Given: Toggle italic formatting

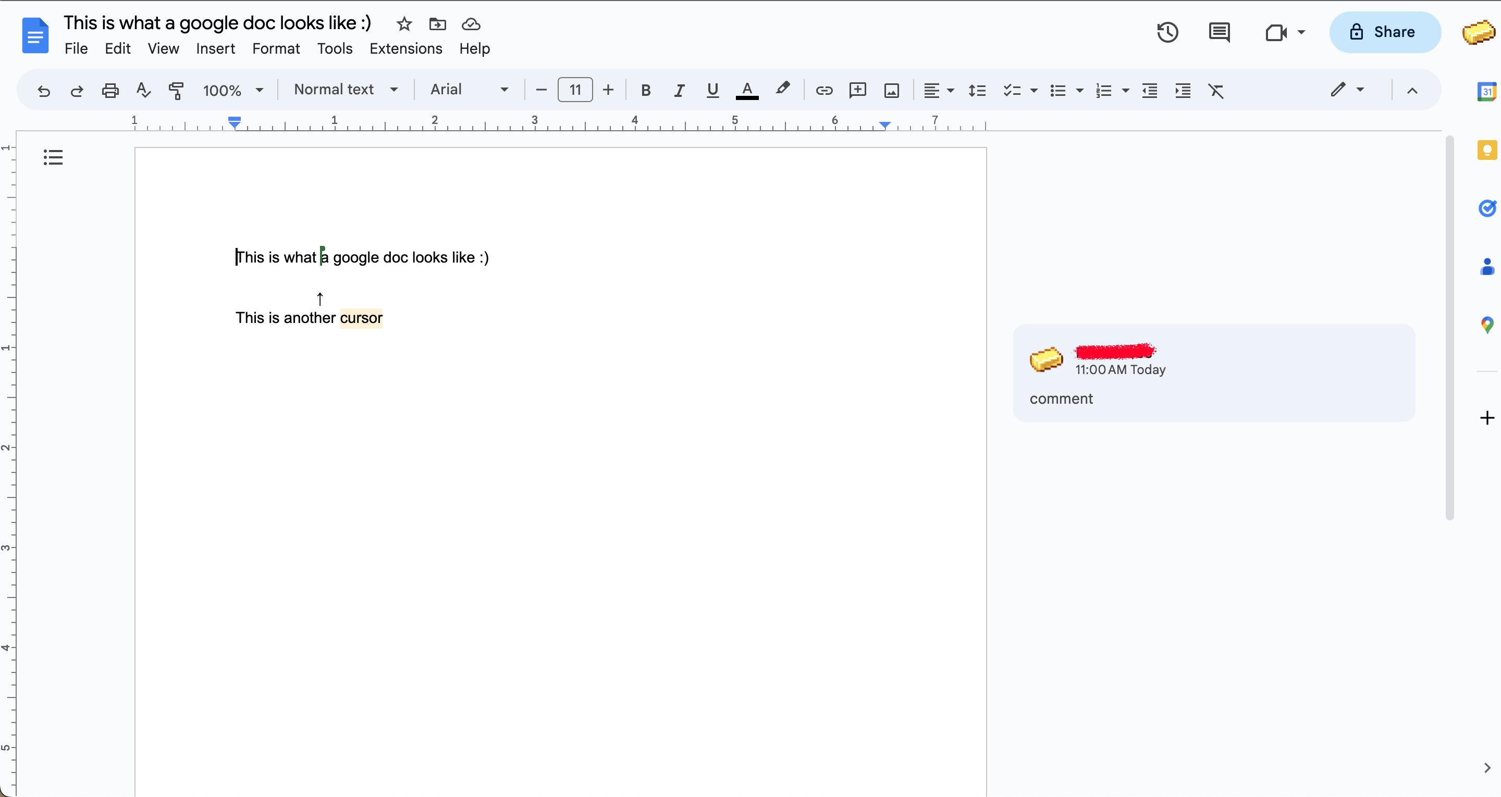Looking at the screenshot, I should (x=679, y=90).
